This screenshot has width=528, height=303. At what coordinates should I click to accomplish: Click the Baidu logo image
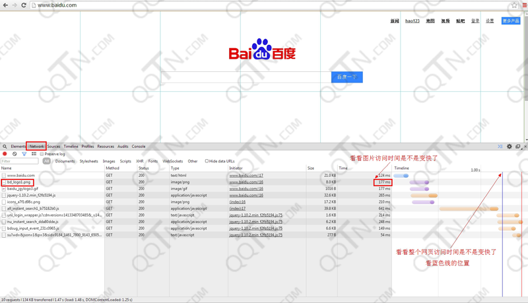(262, 50)
